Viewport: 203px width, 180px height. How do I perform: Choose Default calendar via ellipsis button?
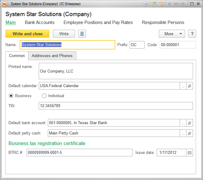tap(183, 86)
